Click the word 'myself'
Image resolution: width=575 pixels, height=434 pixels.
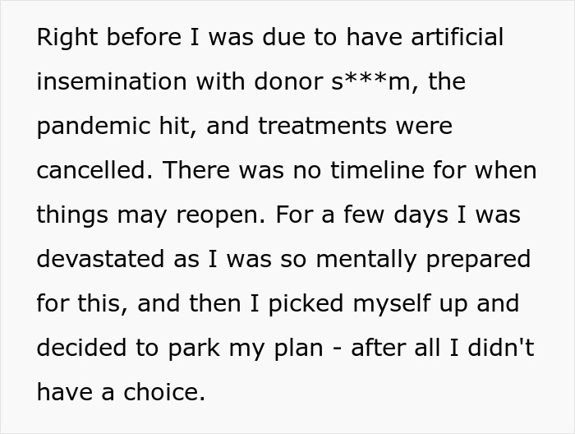point(391,304)
